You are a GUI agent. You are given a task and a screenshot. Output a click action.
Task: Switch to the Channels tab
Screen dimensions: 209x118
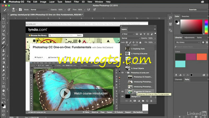(x=178, y=79)
